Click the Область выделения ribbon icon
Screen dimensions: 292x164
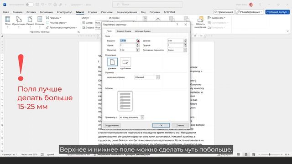[x=200, y=22]
